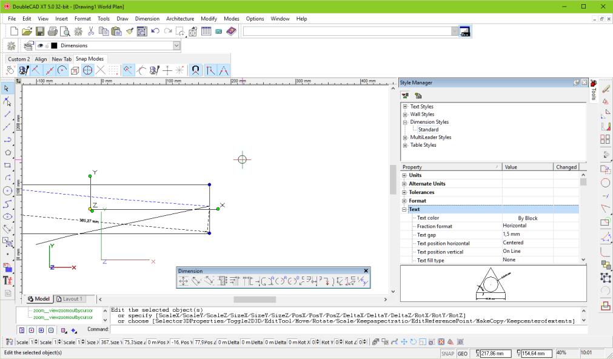
Task: Toggle the Intersection snap mode
Action: [x=101, y=70]
